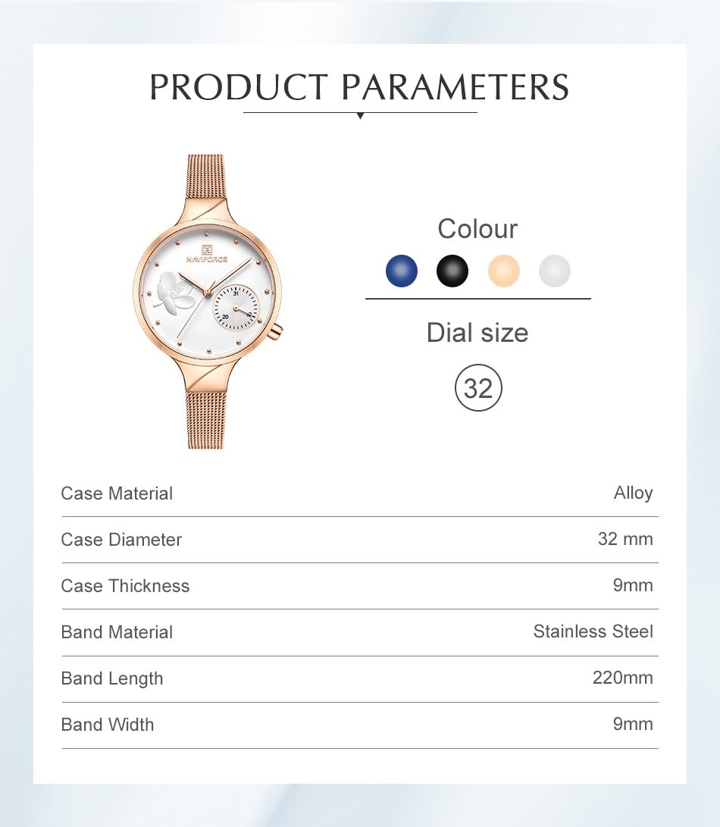Click the watch crown knob
Screen dimensions: 720x827
click(x=277, y=330)
